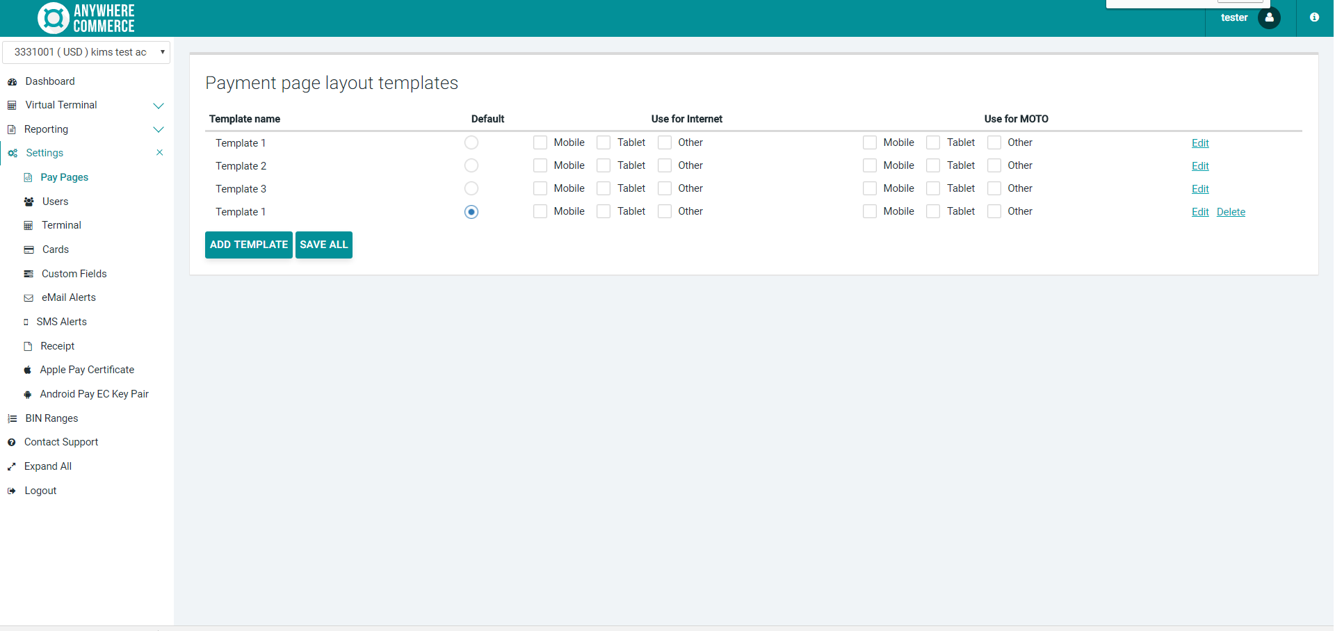Image resolution: width=1335 pixels, height=631 pixels.
Task: Check MOTO Other for Template 2
Action: [994, 165]
